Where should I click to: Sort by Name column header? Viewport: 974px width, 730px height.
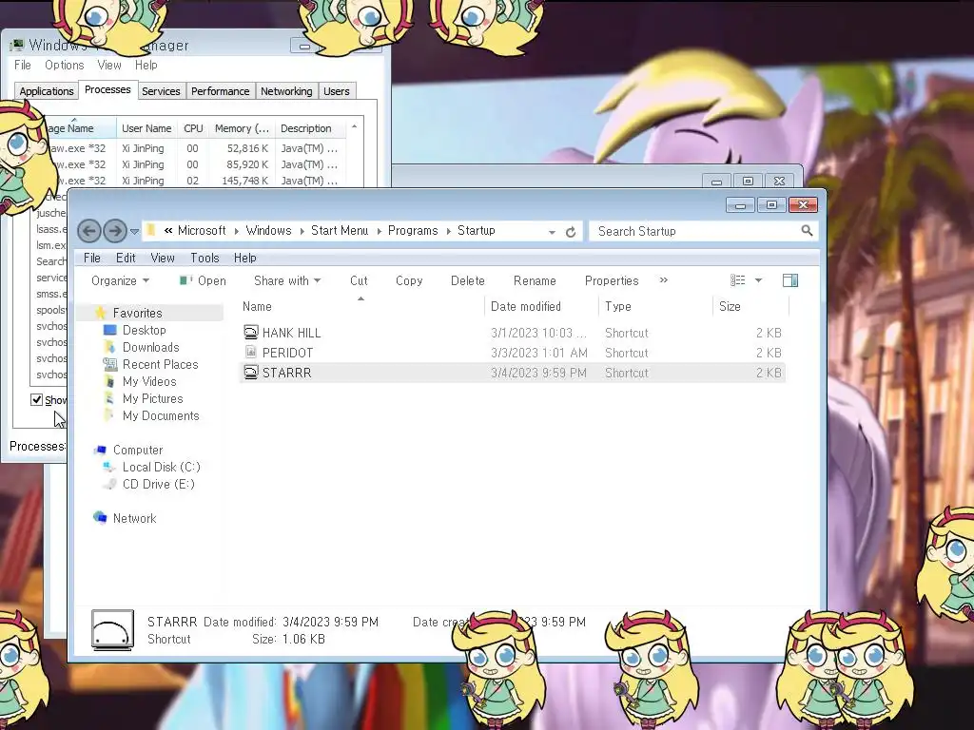pyautogui.click(x=360, y=306)
